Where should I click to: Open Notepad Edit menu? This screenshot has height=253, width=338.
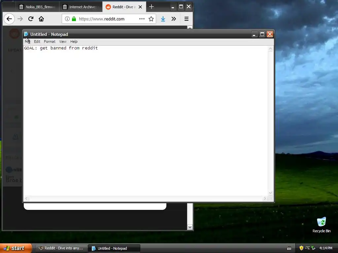coord(37,42)
